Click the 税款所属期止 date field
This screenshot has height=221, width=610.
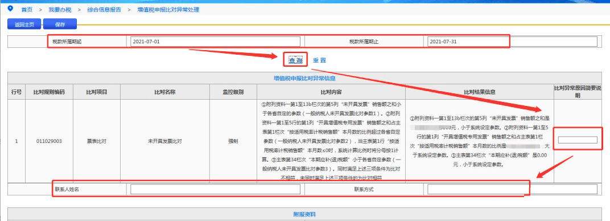512,42
